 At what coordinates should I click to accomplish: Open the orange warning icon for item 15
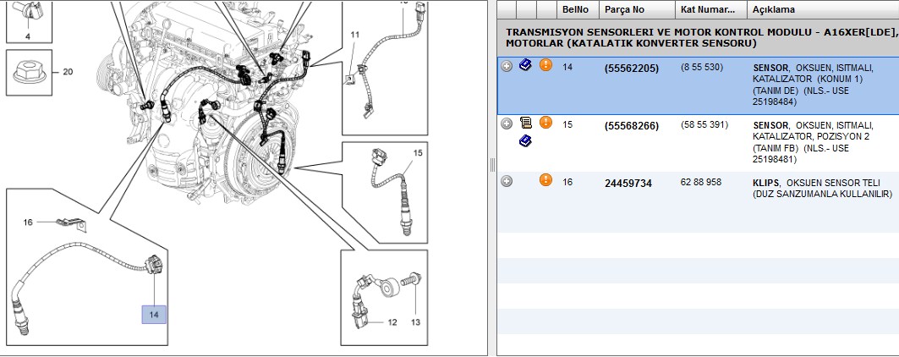[545, 123]
